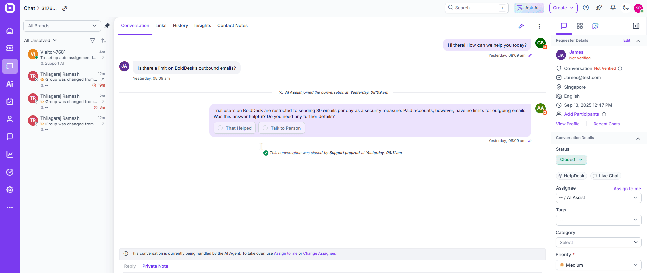
Task: Open the Create button dropdown
Action: (563, 8)
